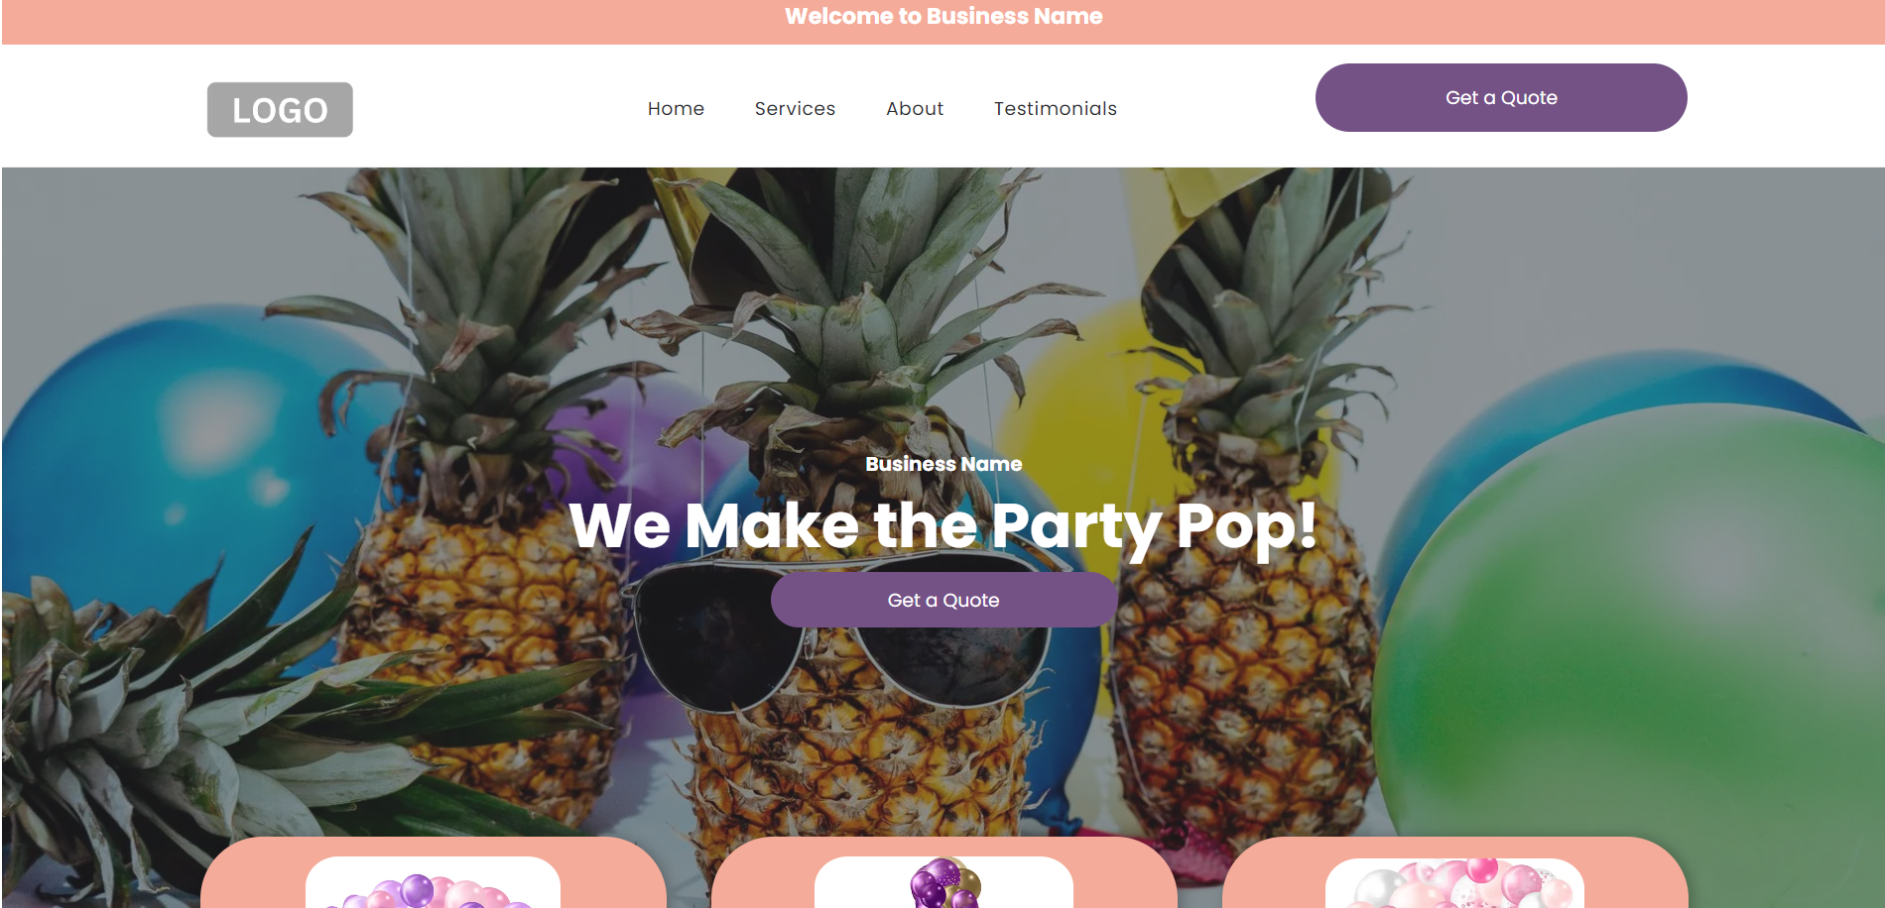Click the hero Get a Quote button

point(943,600)
